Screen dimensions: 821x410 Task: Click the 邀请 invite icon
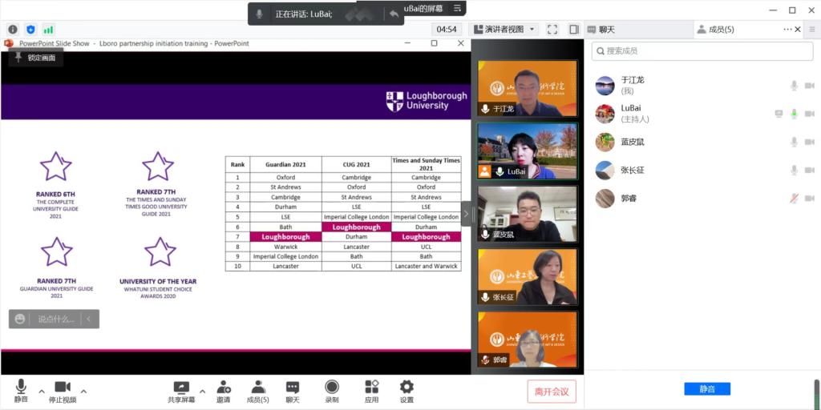pyautogui.click(x=224, y=392)
